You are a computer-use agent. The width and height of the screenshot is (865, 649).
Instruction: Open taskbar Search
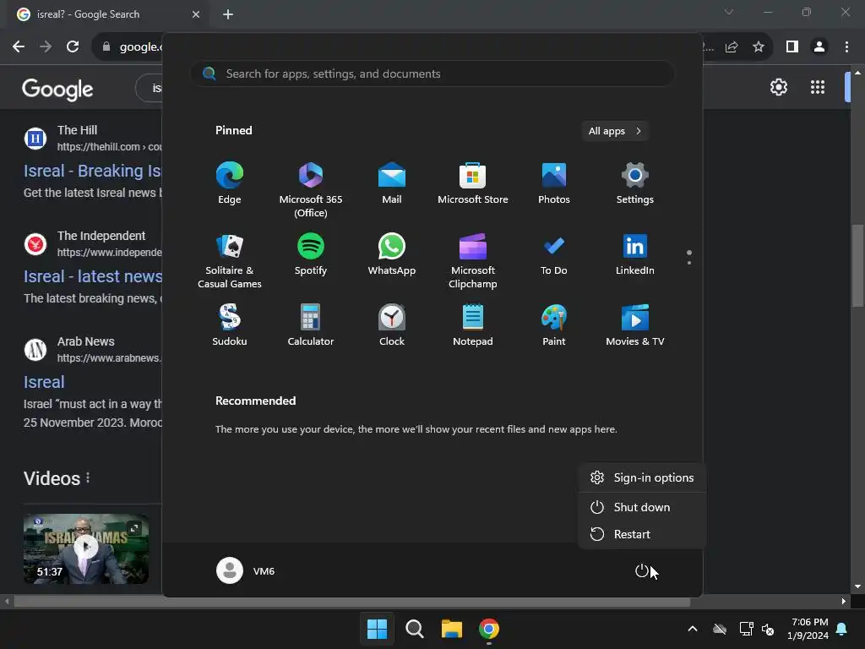click(x=414, y=629)
